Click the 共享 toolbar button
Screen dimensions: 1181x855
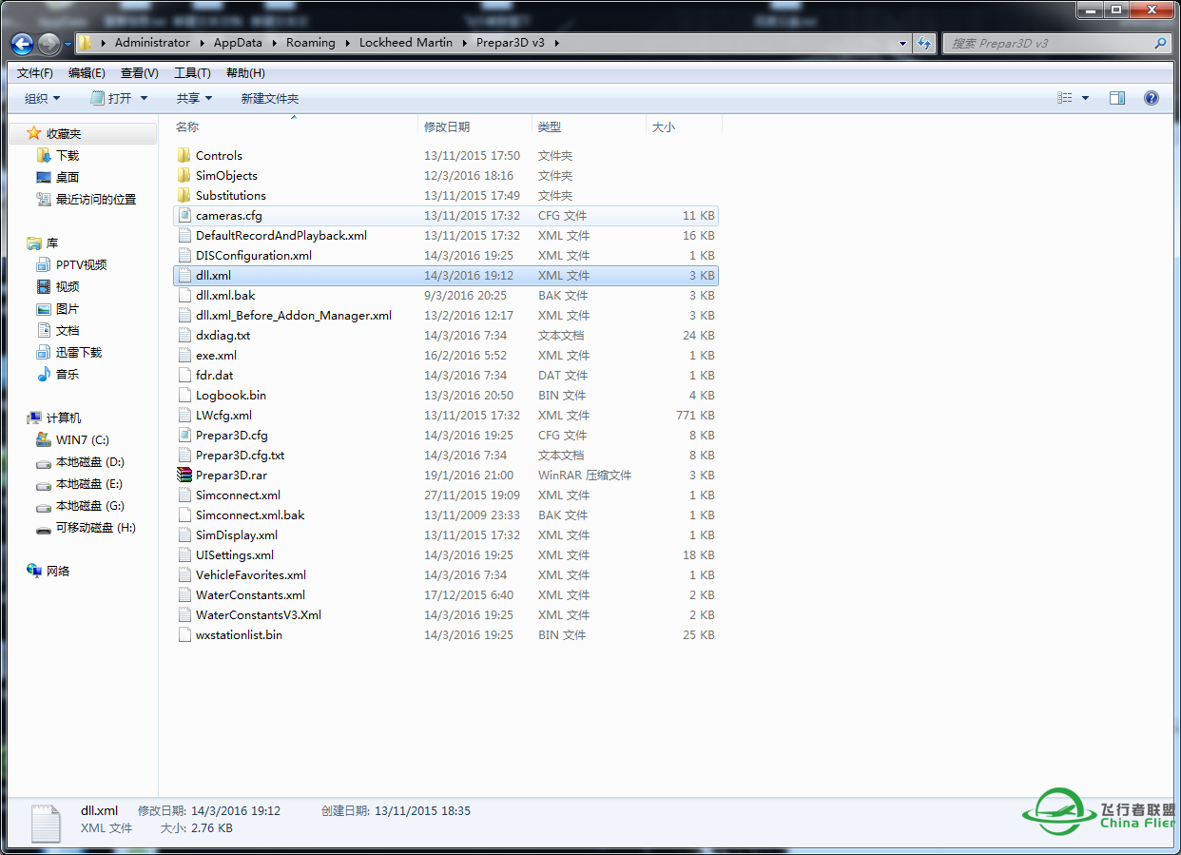coord(194,99)
